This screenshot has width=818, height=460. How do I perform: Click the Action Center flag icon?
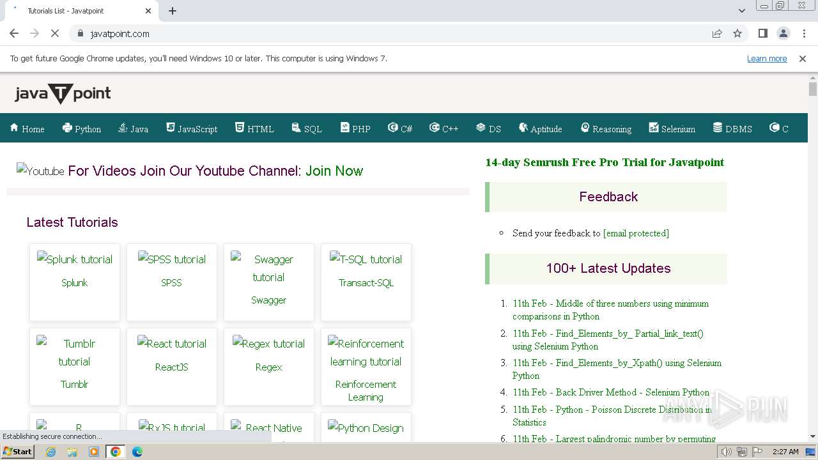click(x=757, y=452)
